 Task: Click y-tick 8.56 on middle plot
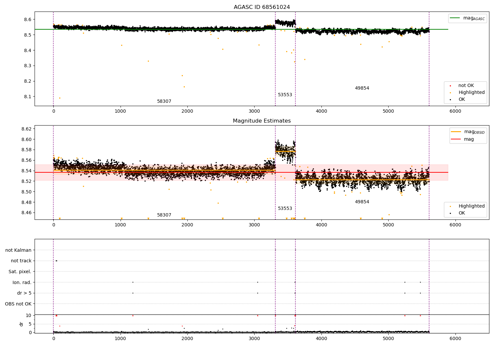click(x=26, y=160)
